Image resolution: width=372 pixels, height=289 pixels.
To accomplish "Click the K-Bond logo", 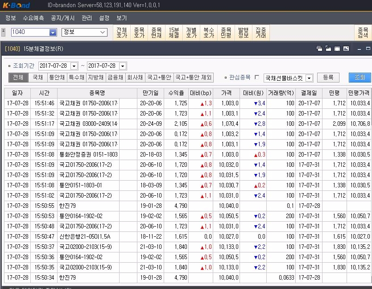I will point(16,5).
